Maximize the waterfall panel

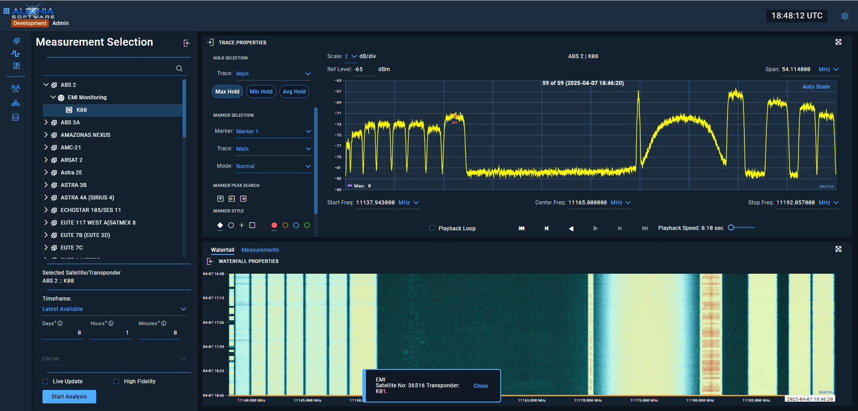[838, 249]
